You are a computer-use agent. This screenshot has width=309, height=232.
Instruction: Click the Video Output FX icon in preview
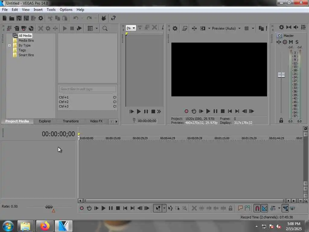click(x=194, y=28)
